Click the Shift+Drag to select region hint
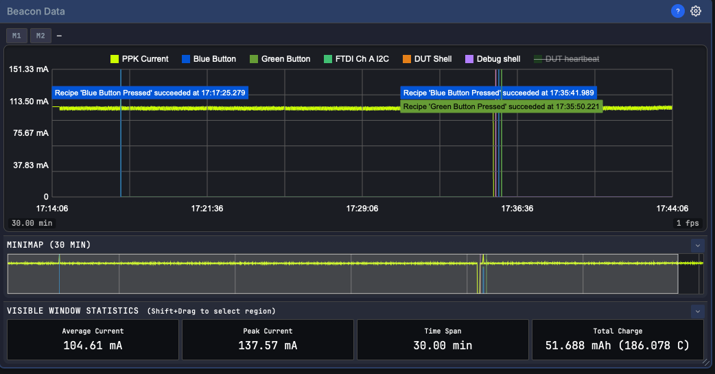This screenshot has width=715, height=374. [x=211, y=311]
